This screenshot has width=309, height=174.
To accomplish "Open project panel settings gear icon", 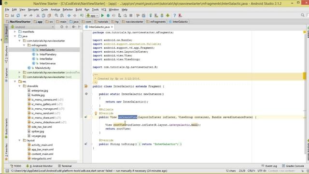I will pyautogui.click(x=73, y=27).
